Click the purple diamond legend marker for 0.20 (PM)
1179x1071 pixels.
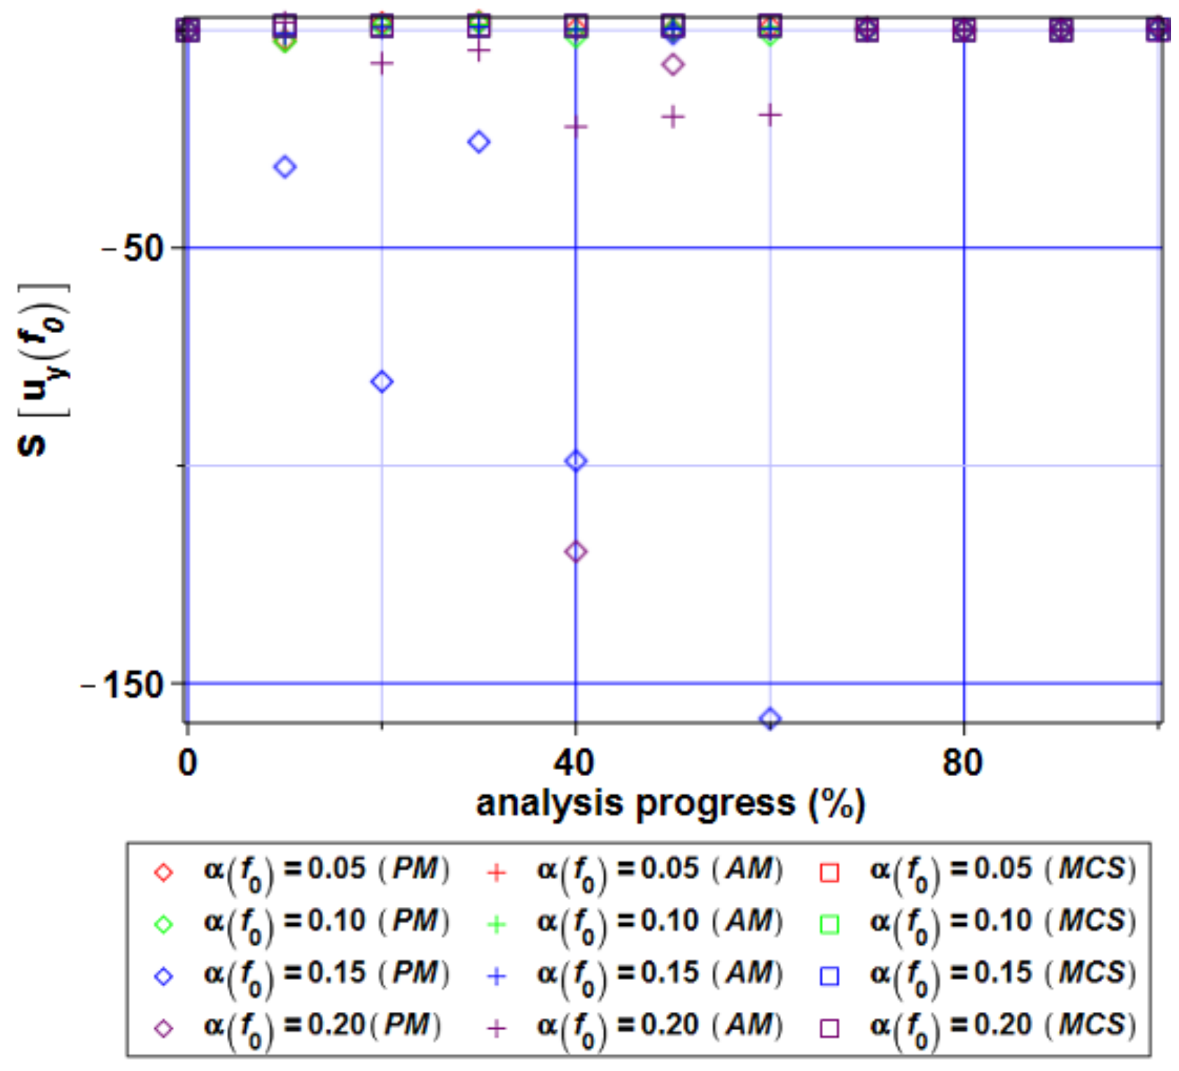click(163, 1029)
